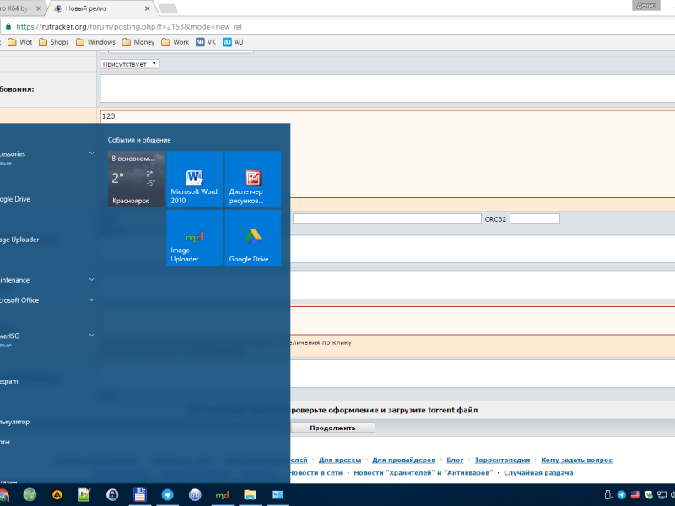Open a new browser tab
The image size is (675, 506).
click(168, 8)
